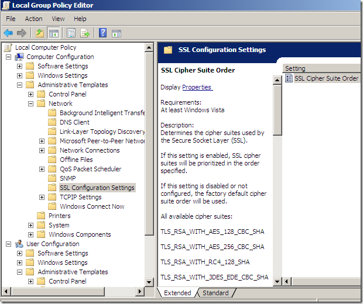Click folder icon in SSL Configuration Settings header

(x=168, y=50)
